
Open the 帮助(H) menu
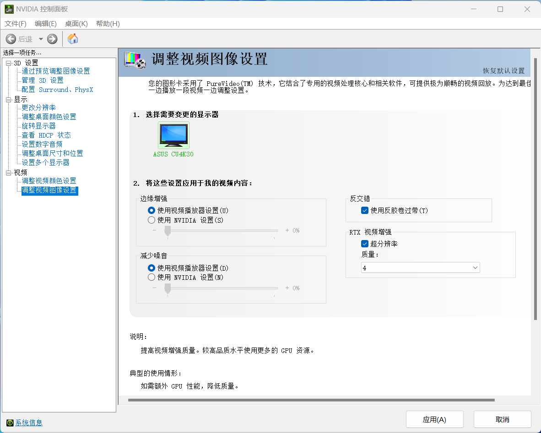(x=108, y=24)
